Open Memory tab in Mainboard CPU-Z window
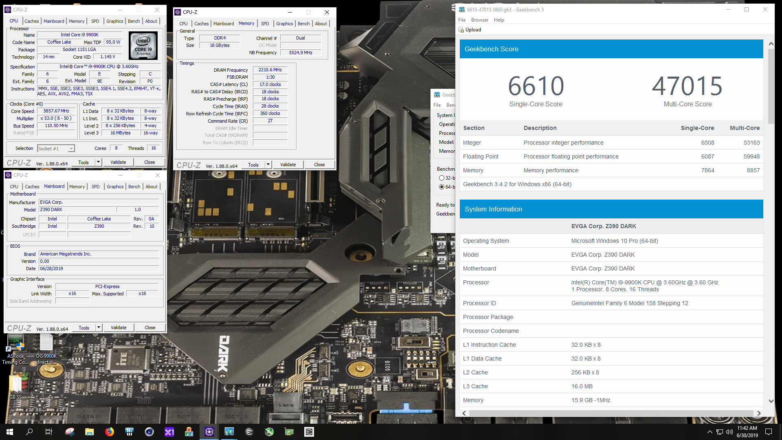Screen dimensions: 782x440 point(77,187)
